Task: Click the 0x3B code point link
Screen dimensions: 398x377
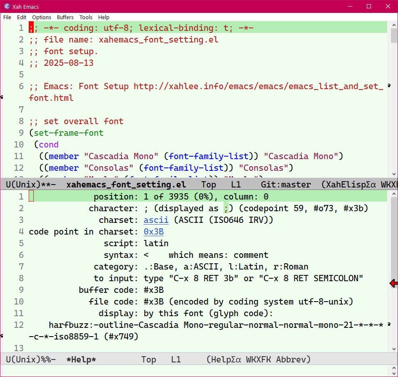Action: (x=154, y=231)
